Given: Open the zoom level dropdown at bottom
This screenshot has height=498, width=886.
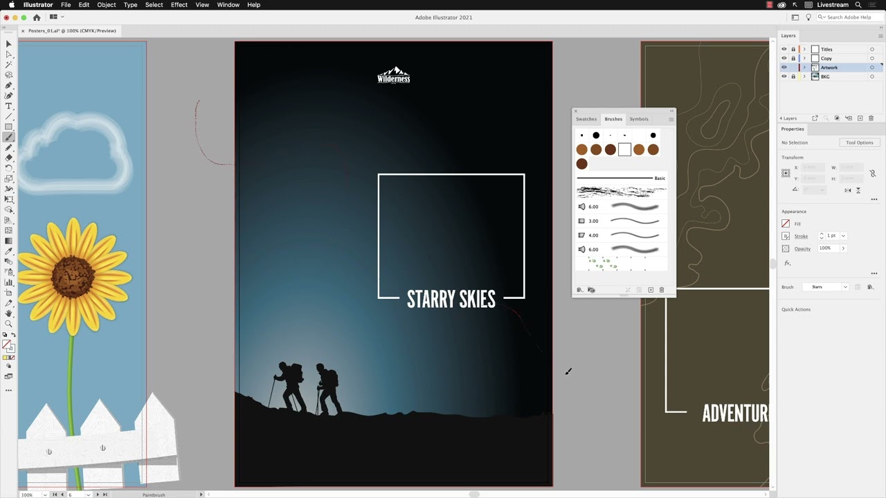Looking at the screenshot, I should click(x=46, y=495).
